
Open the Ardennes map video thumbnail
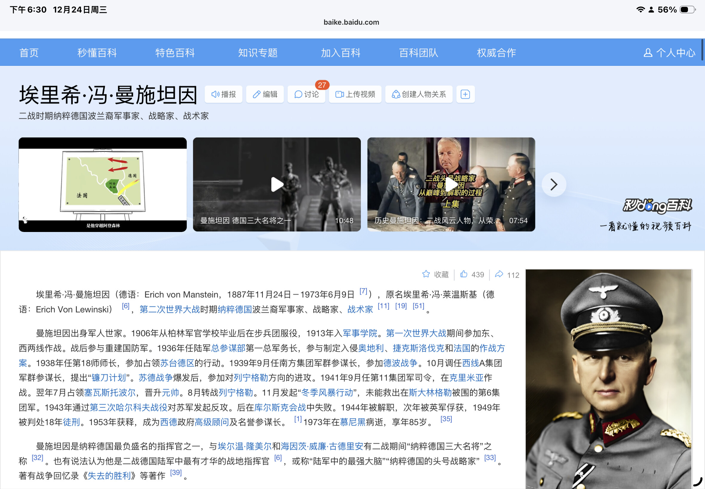point(102,185)
